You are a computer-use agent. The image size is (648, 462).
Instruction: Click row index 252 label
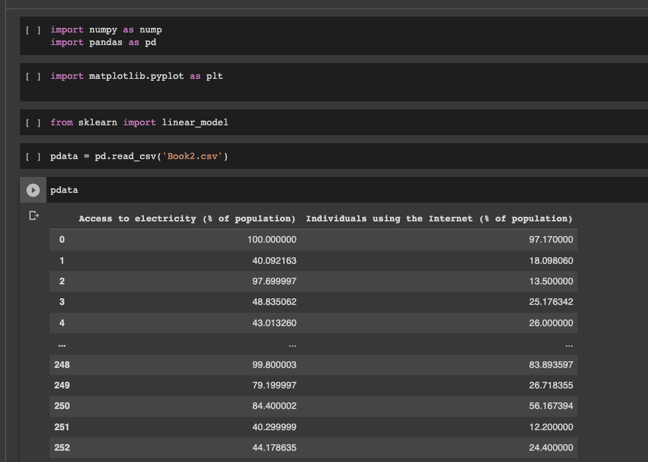coord(62,447)
